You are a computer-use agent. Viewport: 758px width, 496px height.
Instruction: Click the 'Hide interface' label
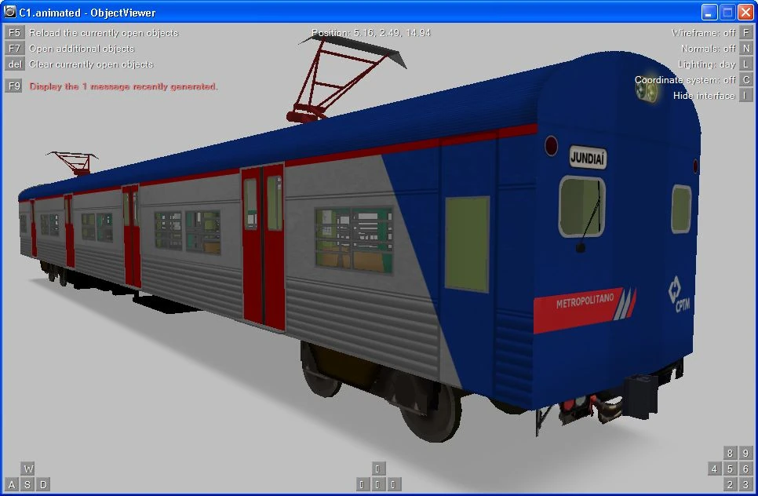pos(704,96)
